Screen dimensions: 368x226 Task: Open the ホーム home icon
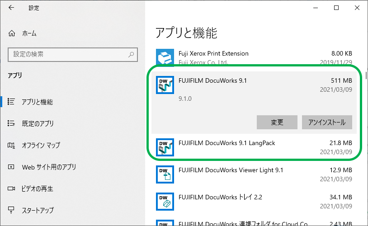(x=11, y=33)
